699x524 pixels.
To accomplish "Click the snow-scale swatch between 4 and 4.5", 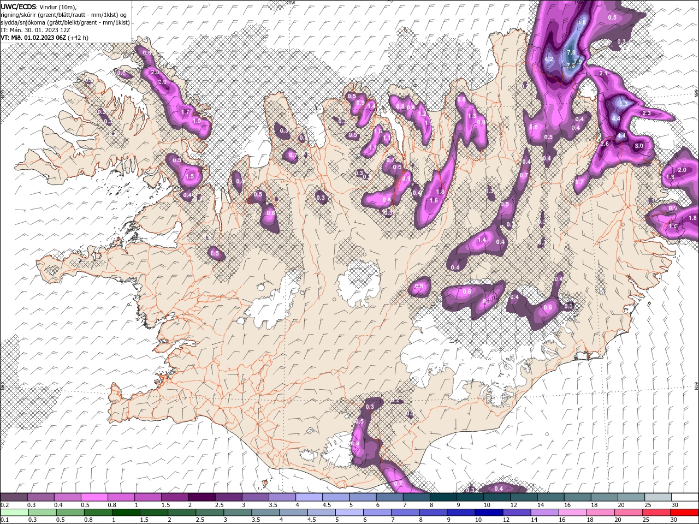I will point(309,497).
